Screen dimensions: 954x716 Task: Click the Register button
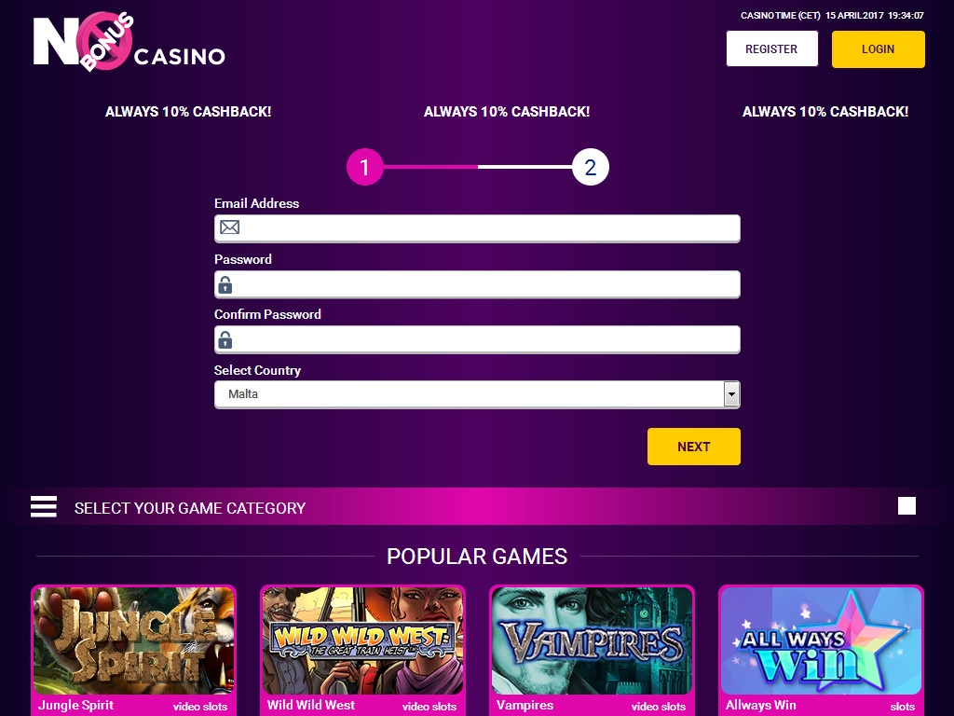772,48
